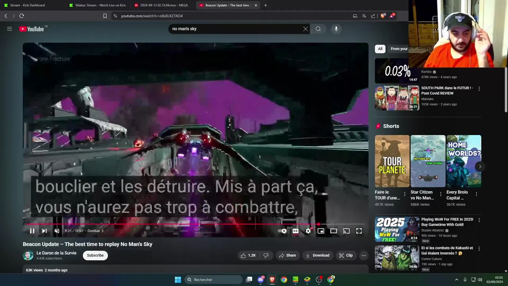Screen dimensions: 508x286
Task: Open Brave Shields lion icon
Action: [x=383, y=16]
